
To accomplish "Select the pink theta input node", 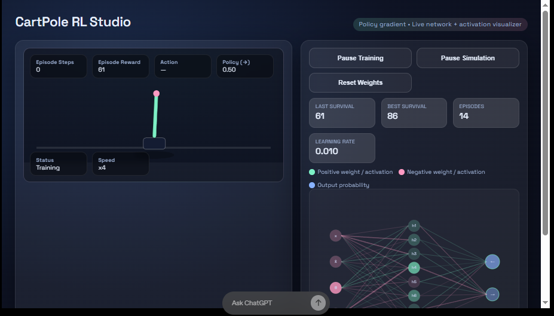I will pos(336,288).
